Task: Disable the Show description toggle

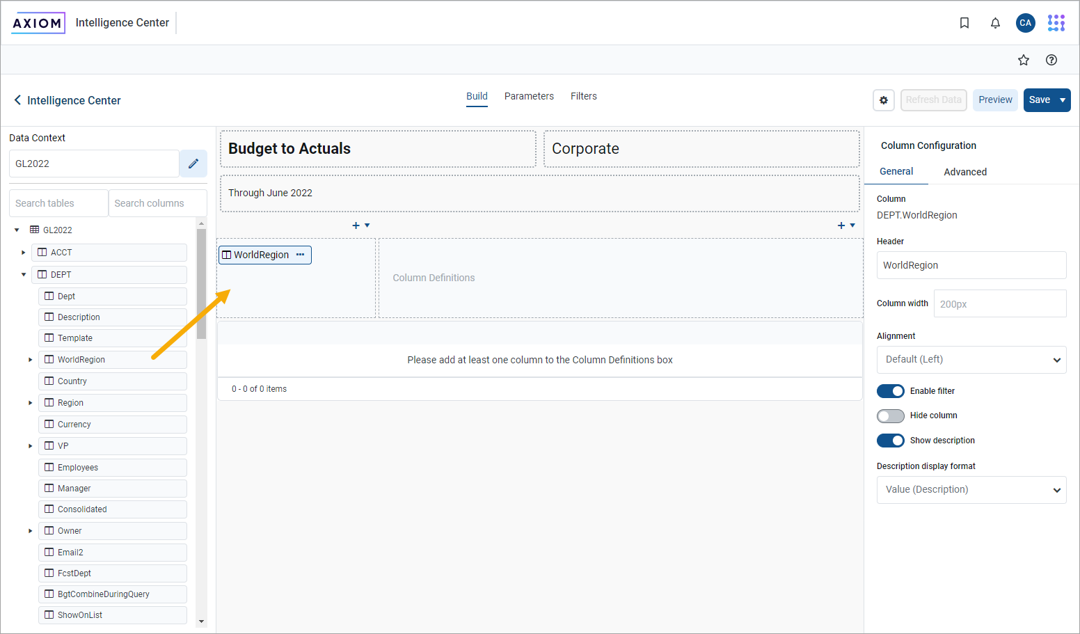Action: (890, 441)
